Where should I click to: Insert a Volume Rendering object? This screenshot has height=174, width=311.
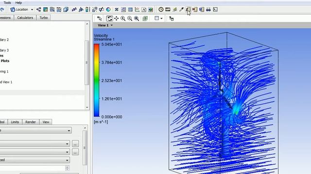pyautogui.click(x=66, y=10)
